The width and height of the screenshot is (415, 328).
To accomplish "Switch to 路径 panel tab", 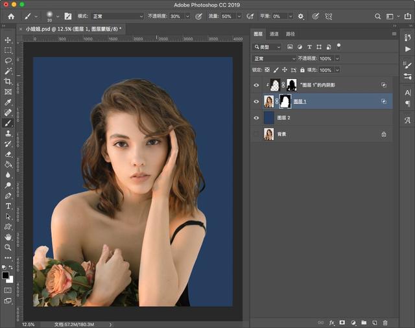I will click(290, 34).
